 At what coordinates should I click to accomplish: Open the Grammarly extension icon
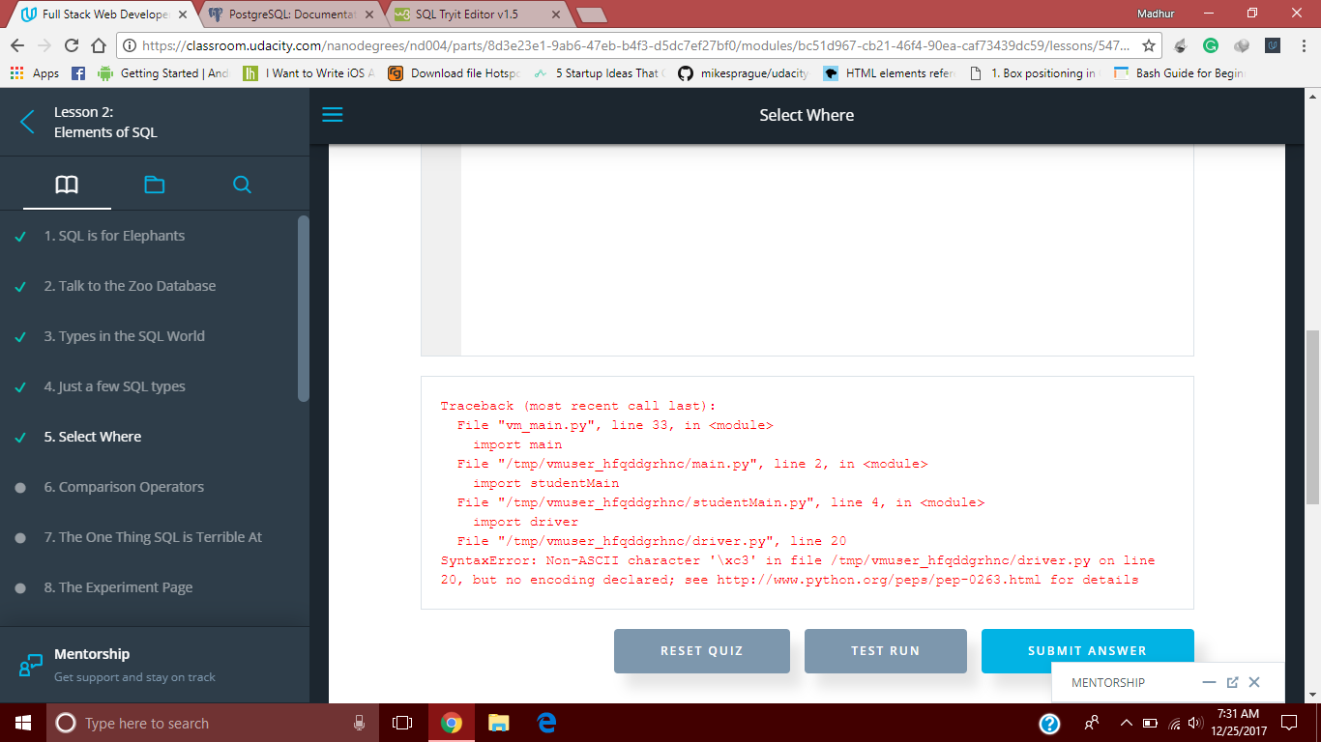point(1210,45)
